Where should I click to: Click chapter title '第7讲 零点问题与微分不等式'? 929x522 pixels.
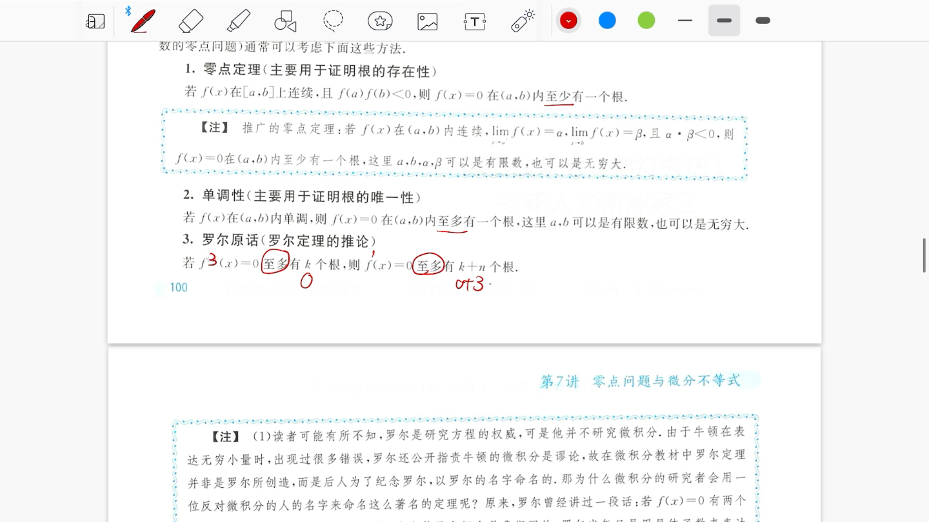[641, 382]
